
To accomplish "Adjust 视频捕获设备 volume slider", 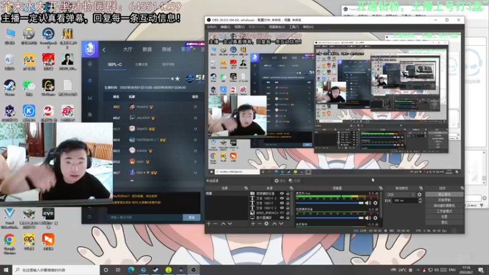I will (x=330, y=218).
